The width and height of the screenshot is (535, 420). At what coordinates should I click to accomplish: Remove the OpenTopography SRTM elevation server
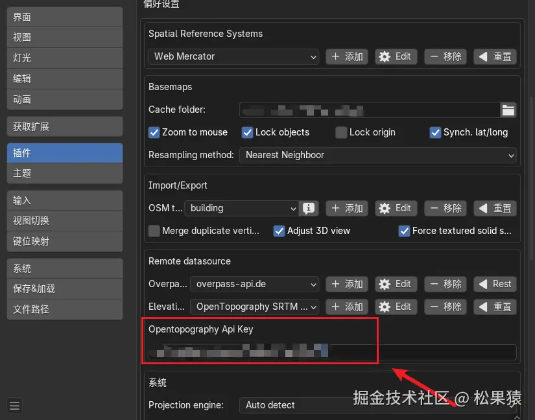(x=446, y=307)
